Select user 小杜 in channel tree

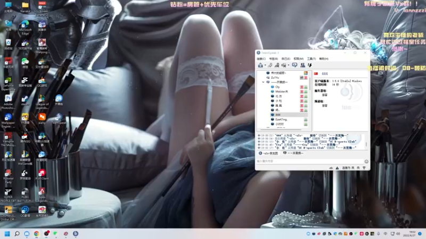coord(278,101)
